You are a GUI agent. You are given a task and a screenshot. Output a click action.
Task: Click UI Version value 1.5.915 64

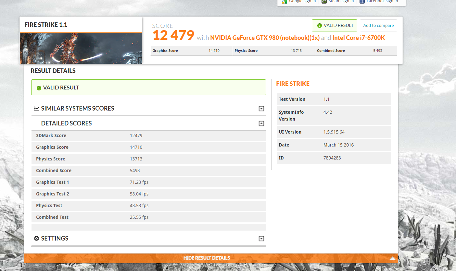pos(334,132)
